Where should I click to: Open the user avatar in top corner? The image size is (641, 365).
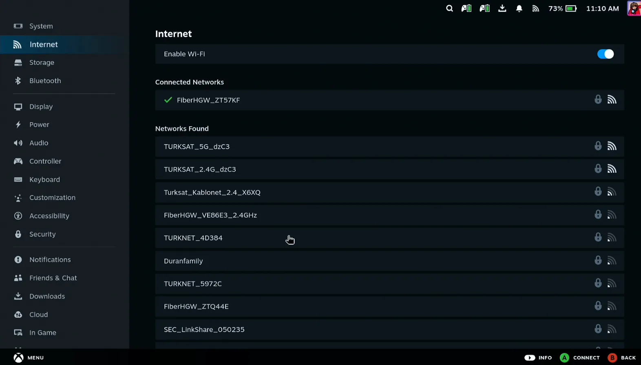click(x=634, y=8)
